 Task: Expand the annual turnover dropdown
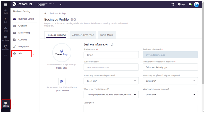point(170,95)
